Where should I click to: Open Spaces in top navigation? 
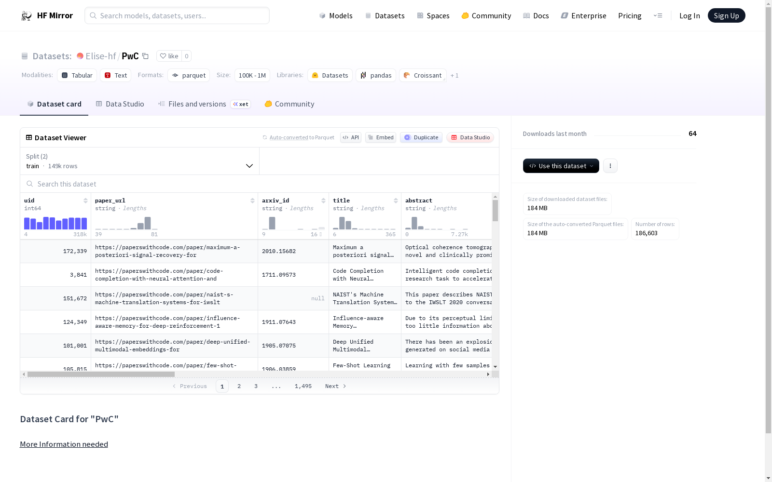click(433, 15)
